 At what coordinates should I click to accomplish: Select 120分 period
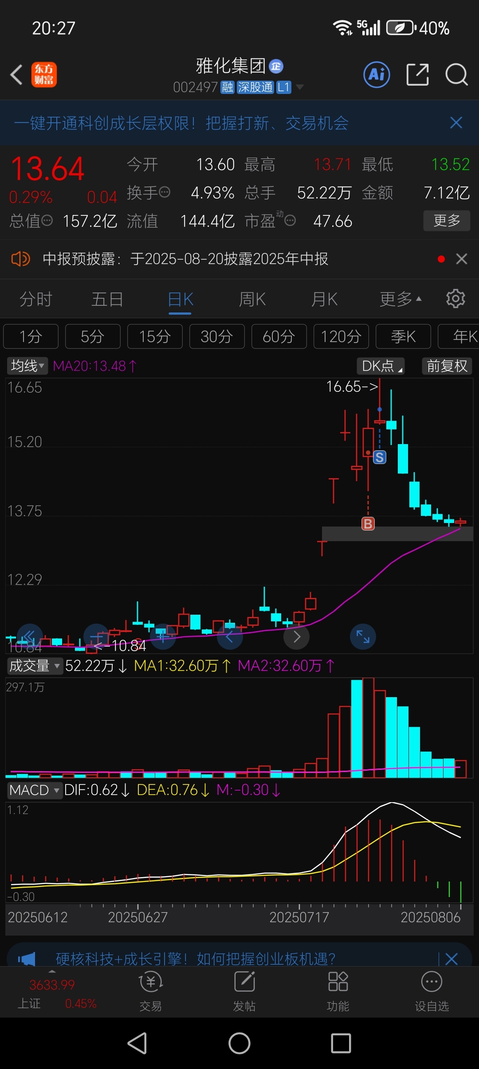pyautogui.click(x=341, y=336)
